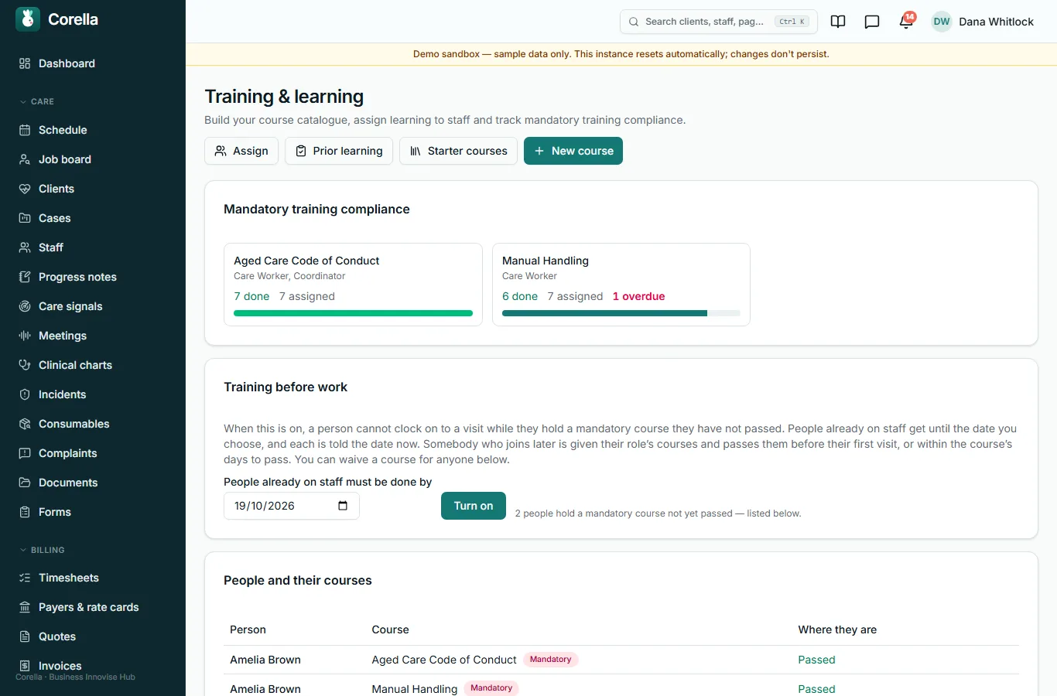Click the Corella rabbit logo icon
The image size is (1057, 696).
click(x=28, y=19)
